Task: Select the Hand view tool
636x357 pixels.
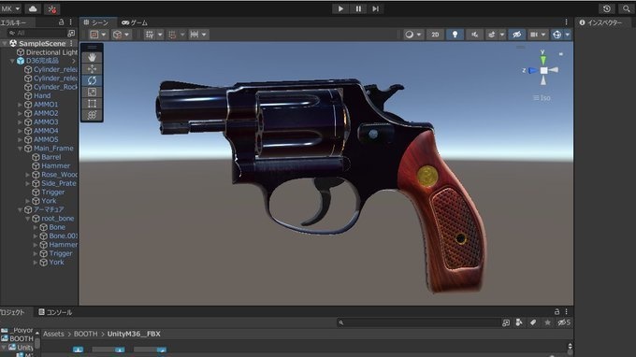Action: pos(92,57)
